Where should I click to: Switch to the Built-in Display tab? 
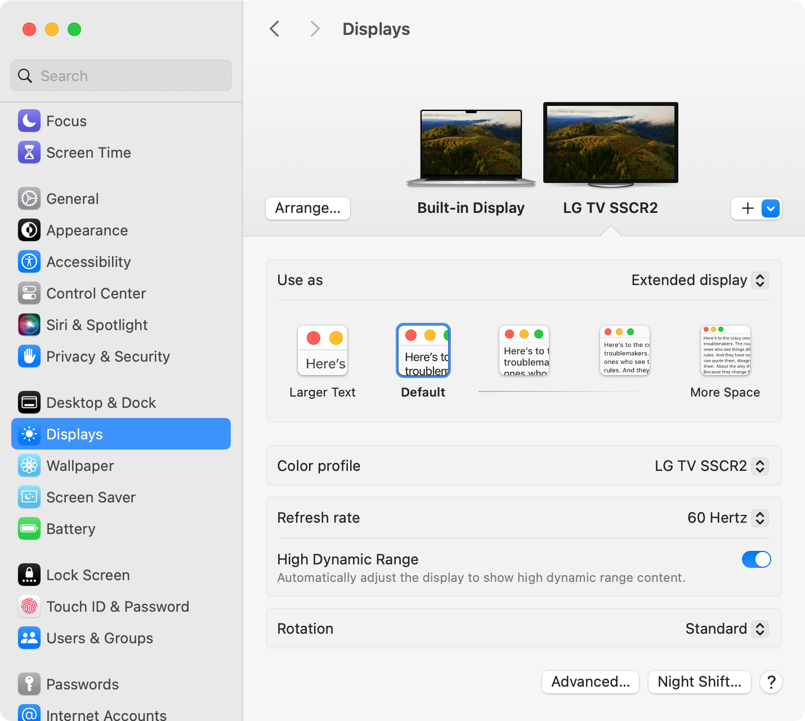tap(471, 146)
